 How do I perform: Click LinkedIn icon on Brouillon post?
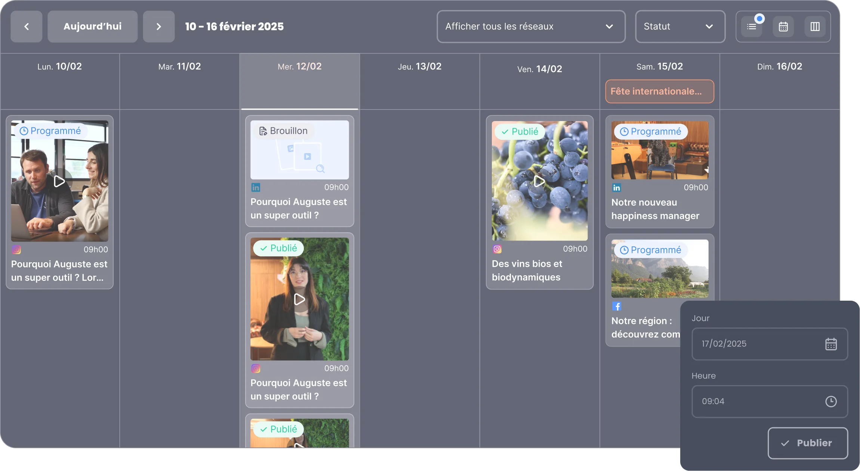click(x=256, y=188)
